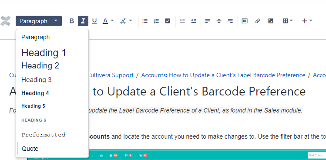Open the plus menu dropdown arrow

point(311,20)
